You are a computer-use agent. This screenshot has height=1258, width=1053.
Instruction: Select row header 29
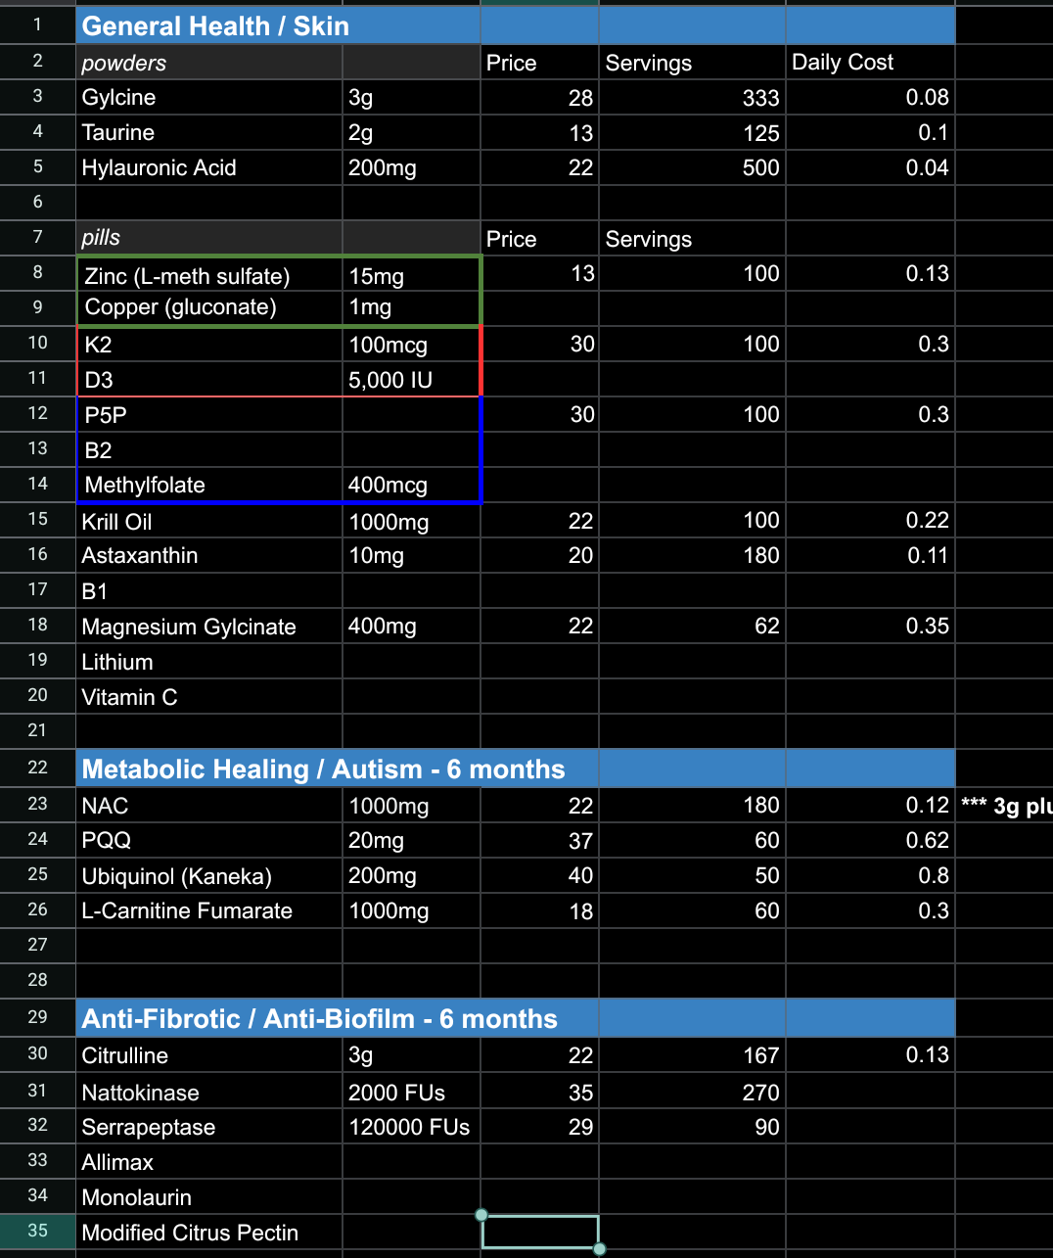click(x=37, y=1018)
